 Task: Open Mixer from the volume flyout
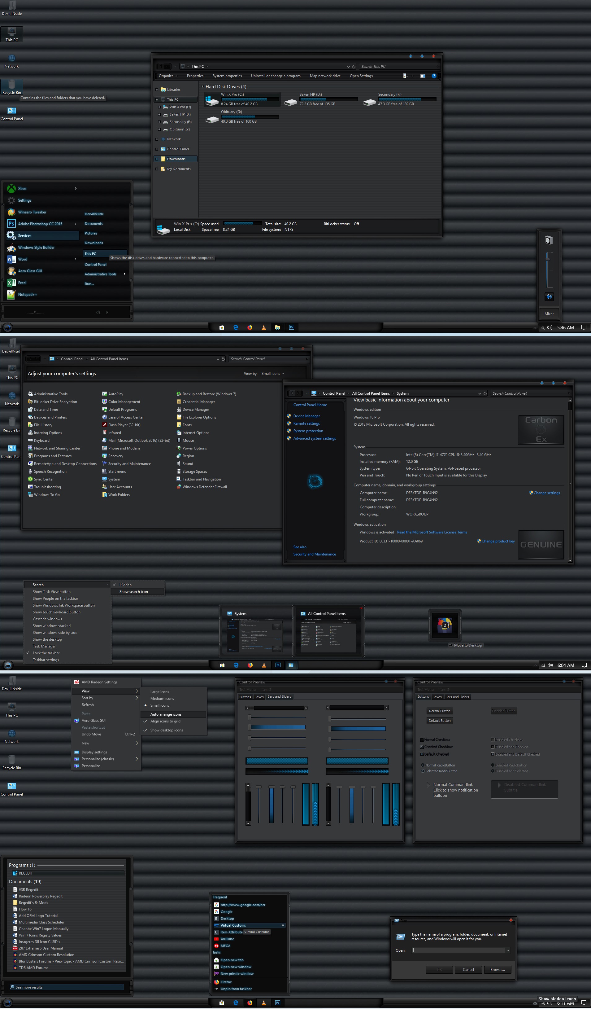pos(549,314)
